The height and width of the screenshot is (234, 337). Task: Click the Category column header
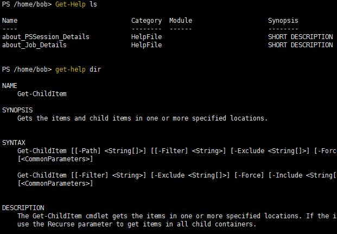[147, 21]
